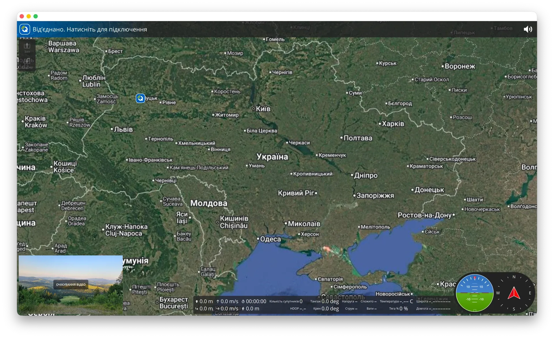Open the 'Очікування відео' video preview
This screenshot has width=554, height=338.
coord(71,284)
